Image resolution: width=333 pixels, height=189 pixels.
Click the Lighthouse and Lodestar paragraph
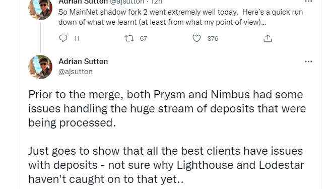166,165
